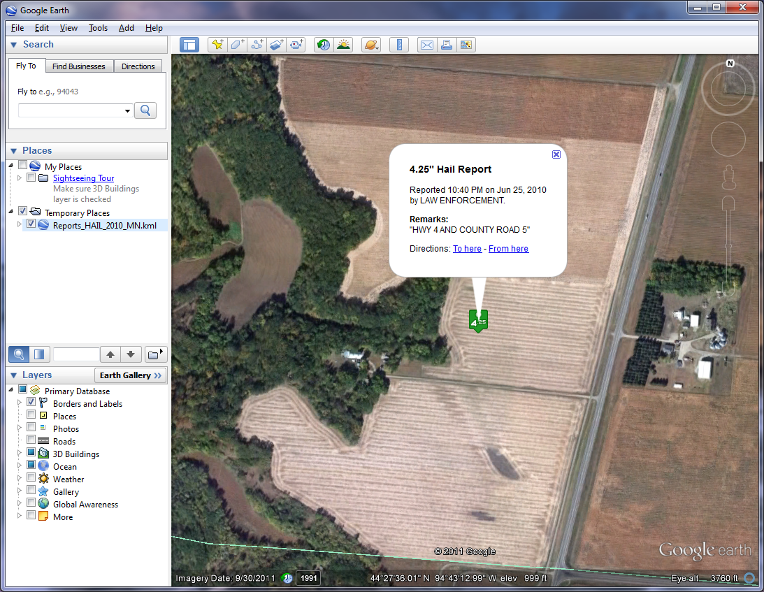Toggle the places panel split view icon
Viewport: 764px width, 592px height.
click(x=39, y=354)
